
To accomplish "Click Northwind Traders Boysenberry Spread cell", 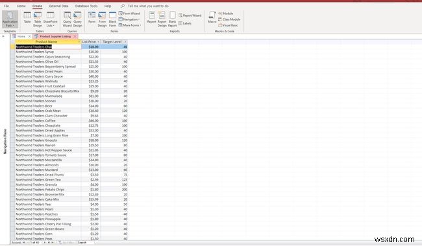I will [x=48, y=67].
